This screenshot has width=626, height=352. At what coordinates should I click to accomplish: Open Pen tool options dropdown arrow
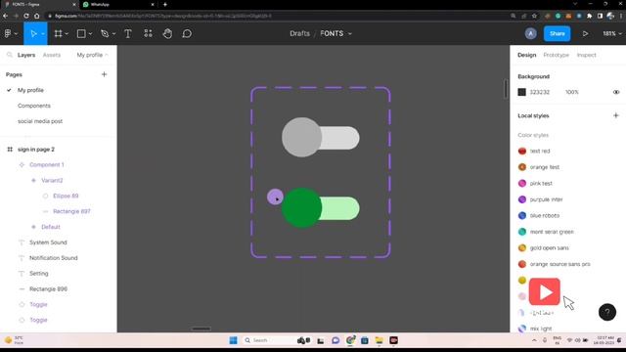(113, 34)
